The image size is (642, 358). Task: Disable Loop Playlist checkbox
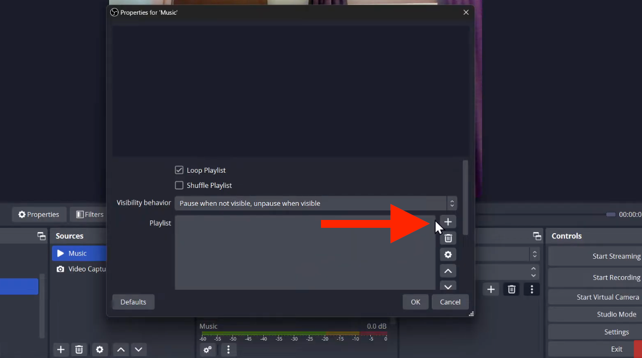pyautogui.click(x=179, y=170)
